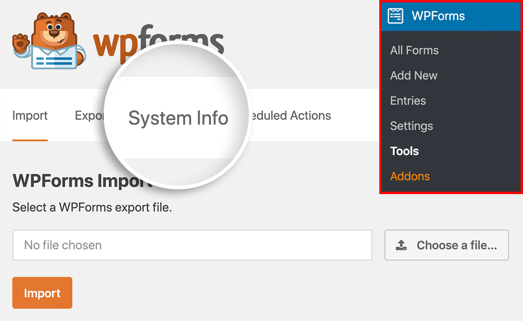Image resolution: width=523 pixels, height=321 pixels.
Task: Select Add New in the WPForms menu
Action: 414,75
